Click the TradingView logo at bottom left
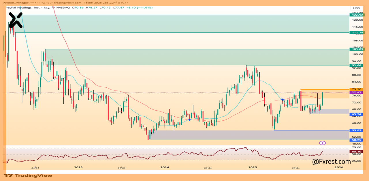This screenshot has height=181, width=369. [x=28, y=175]
